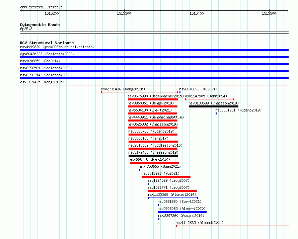Screen dimensions: 298x239
Task: Click the 1515200 ruler tick label
Action: pos(52,13)
